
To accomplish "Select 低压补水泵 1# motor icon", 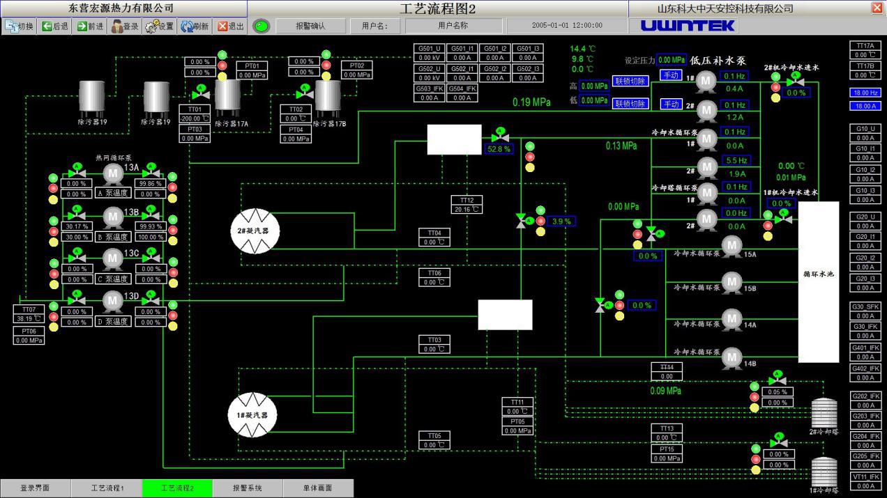I will 707,82.
